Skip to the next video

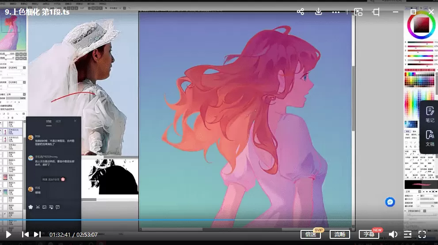coord(38,234)
